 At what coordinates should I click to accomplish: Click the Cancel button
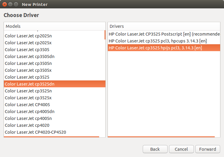[x=181, y=149]
